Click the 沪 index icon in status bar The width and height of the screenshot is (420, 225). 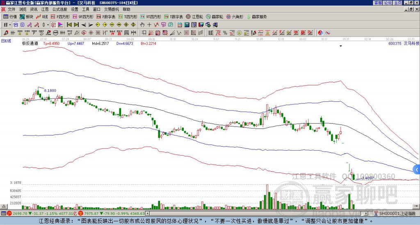[9, 214]
